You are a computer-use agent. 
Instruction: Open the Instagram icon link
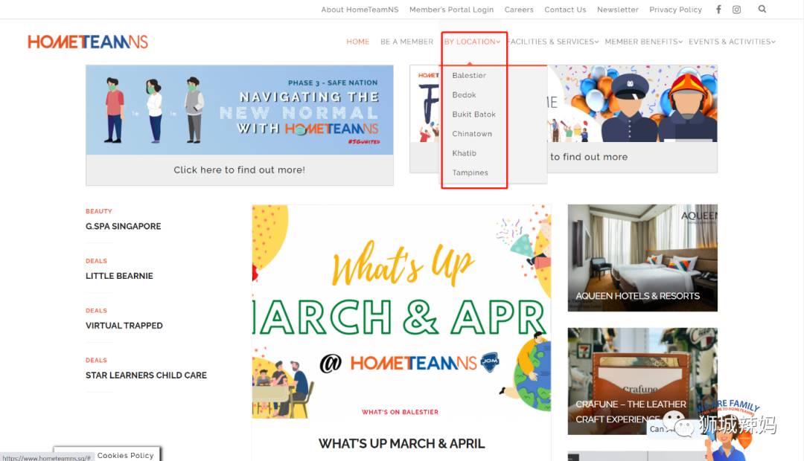736,10
